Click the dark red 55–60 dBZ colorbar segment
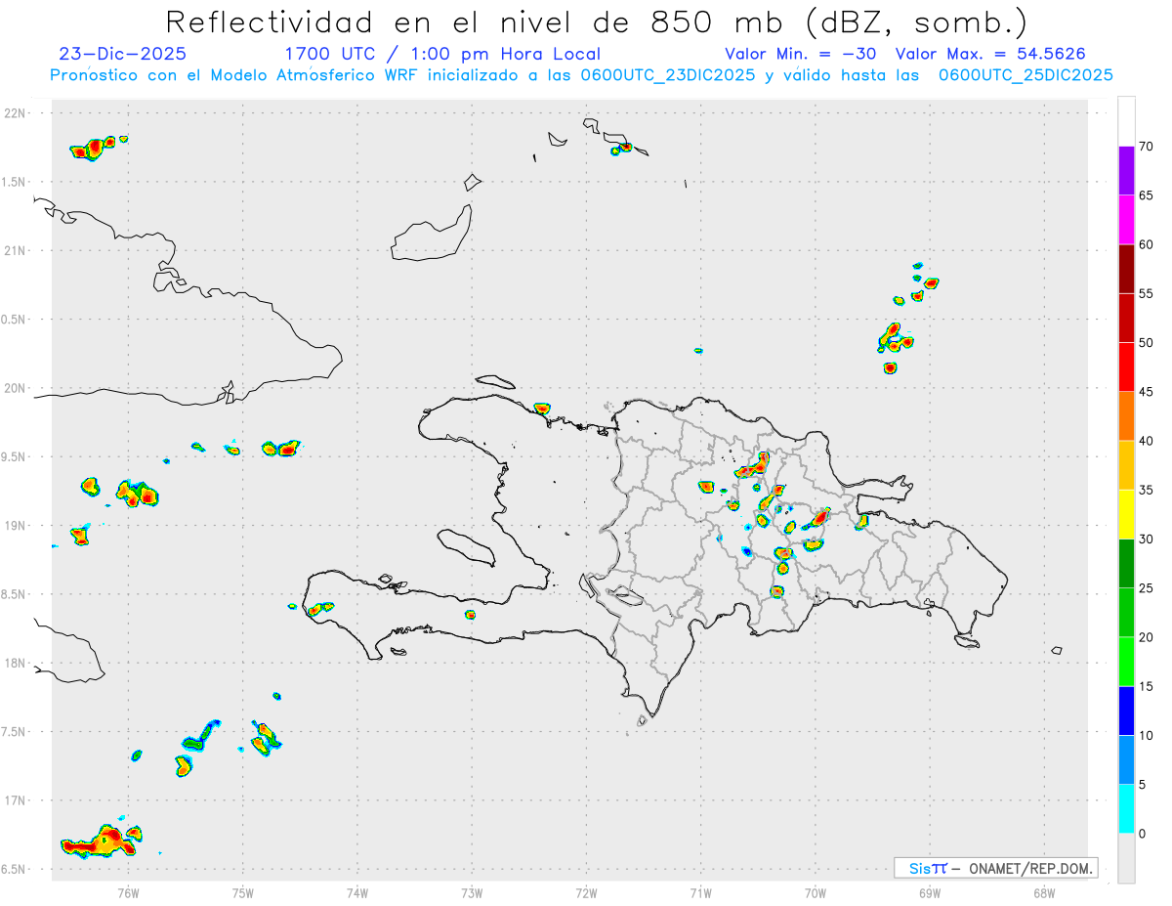1172x906 pixels. click(x=1126, y=269)
